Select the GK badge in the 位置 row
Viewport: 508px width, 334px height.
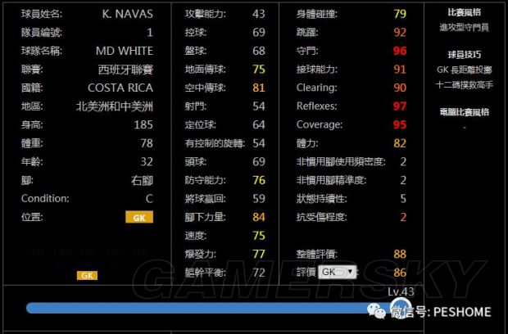click(139, 218)
